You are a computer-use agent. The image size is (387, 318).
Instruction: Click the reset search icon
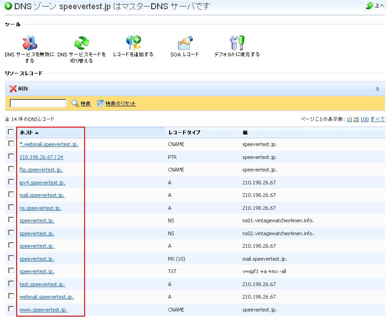click(x=101, y=104)
